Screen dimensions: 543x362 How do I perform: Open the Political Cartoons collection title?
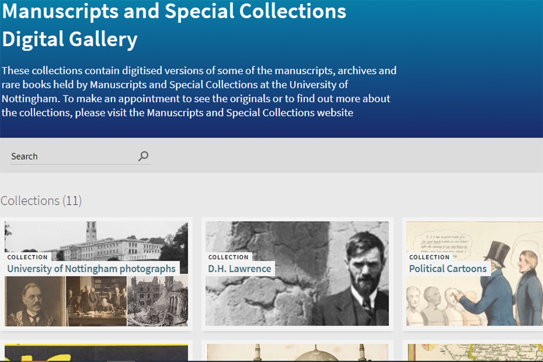[448, 269]
